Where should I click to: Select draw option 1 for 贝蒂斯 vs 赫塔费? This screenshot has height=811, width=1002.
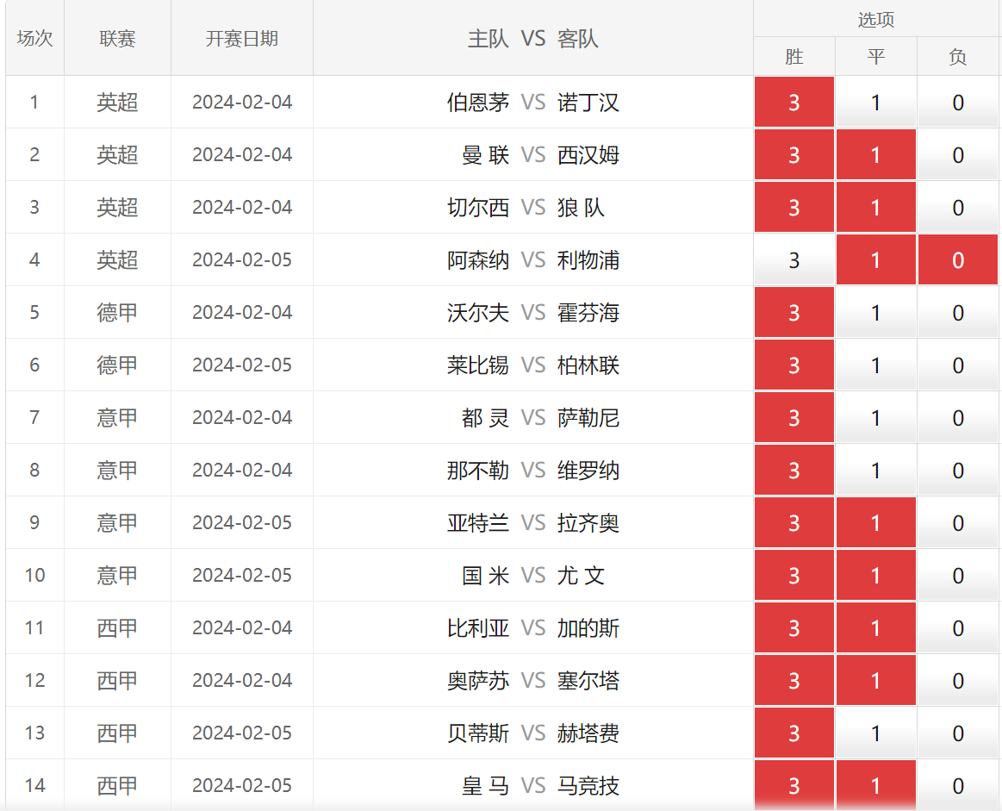(x=875, y=733)
